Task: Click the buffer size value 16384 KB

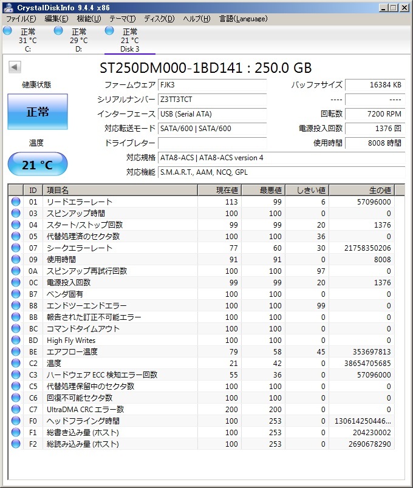Action: pyautogui.click(x=375, y=85)
